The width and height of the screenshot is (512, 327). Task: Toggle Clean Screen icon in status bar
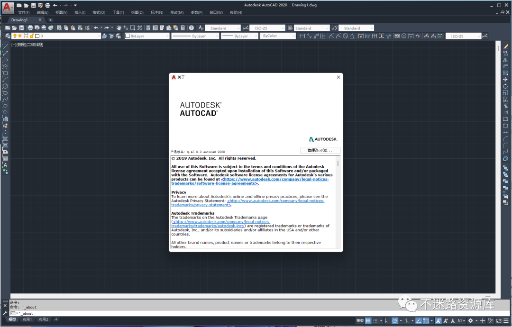click(x=499, y=320)
